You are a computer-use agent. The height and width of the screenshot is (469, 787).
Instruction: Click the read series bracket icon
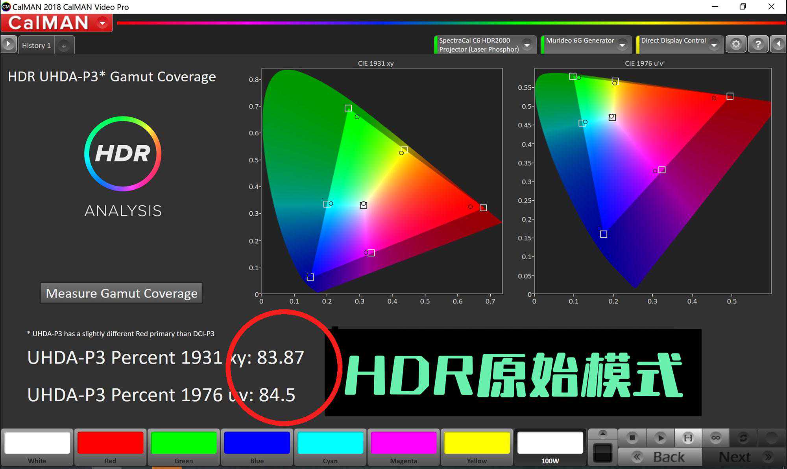688,438
